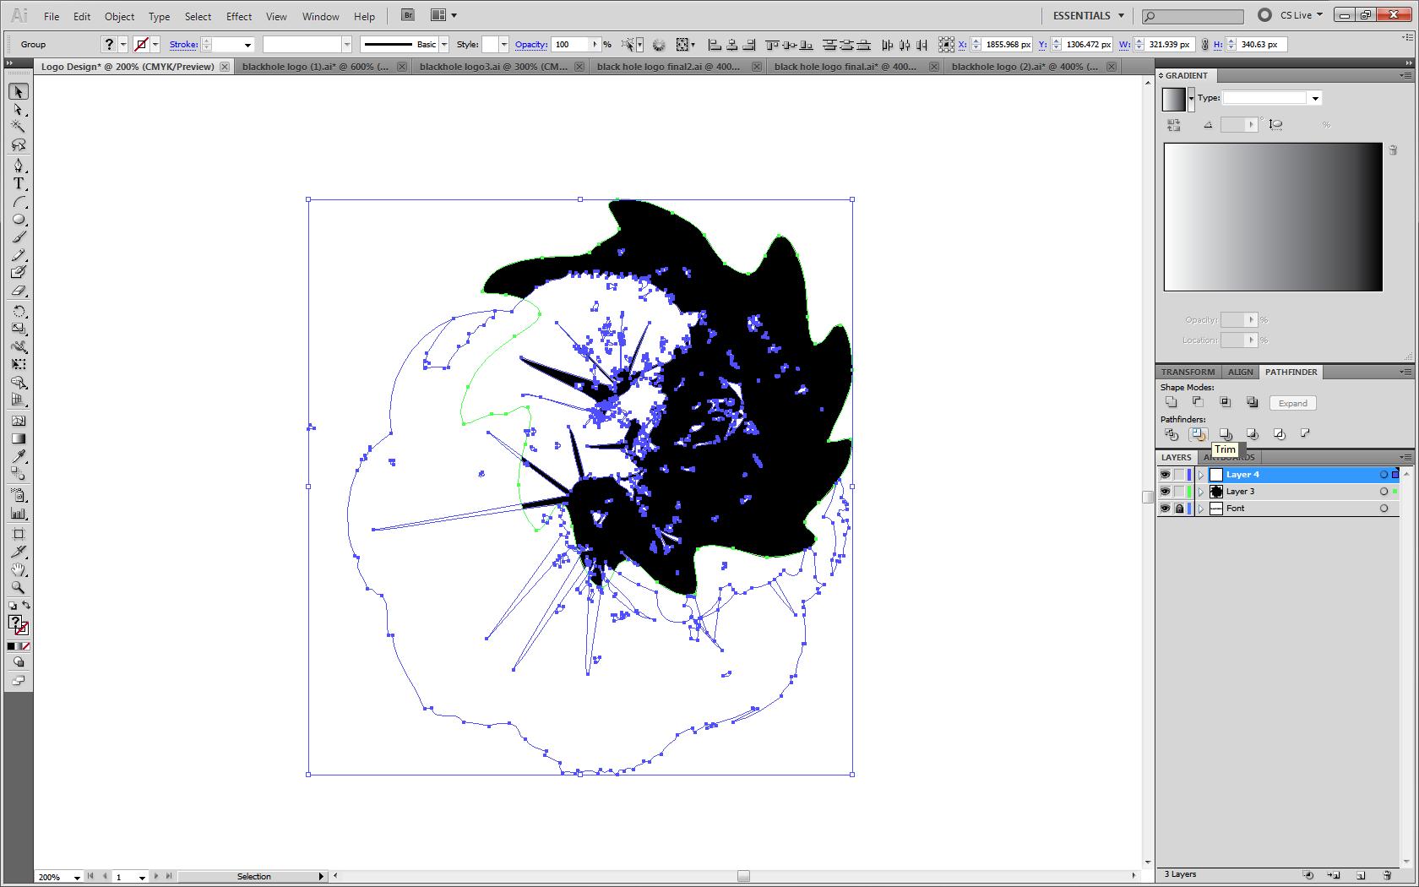Click the Merge pathfinder icon
1419x887 pixels.
click(x=1225, y=434)
